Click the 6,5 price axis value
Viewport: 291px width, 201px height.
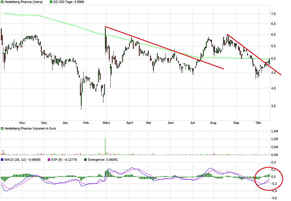click(x=273, y=24)
